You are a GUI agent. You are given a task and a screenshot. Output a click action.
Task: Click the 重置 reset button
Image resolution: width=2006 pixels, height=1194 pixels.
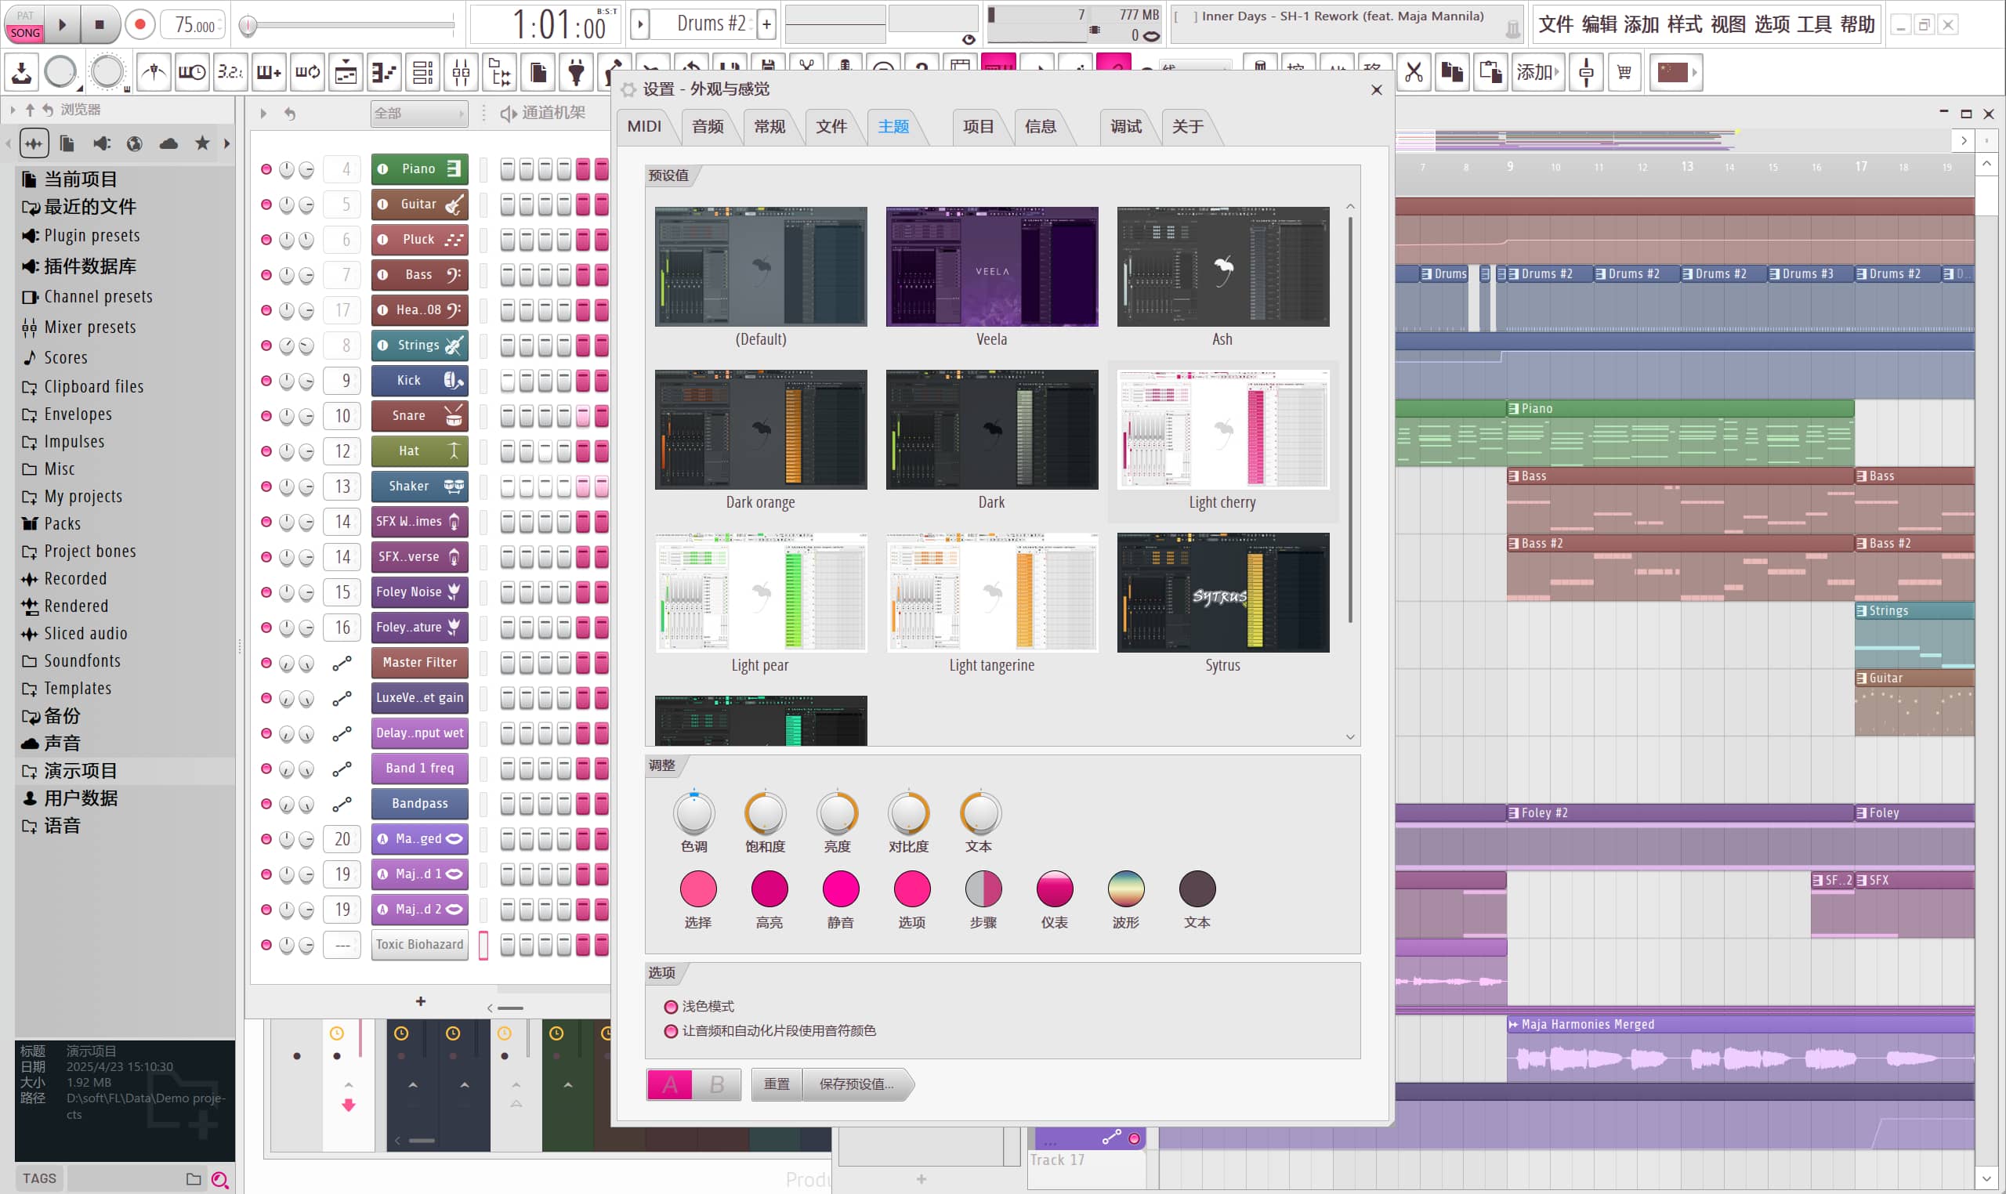click(776, 1084)
